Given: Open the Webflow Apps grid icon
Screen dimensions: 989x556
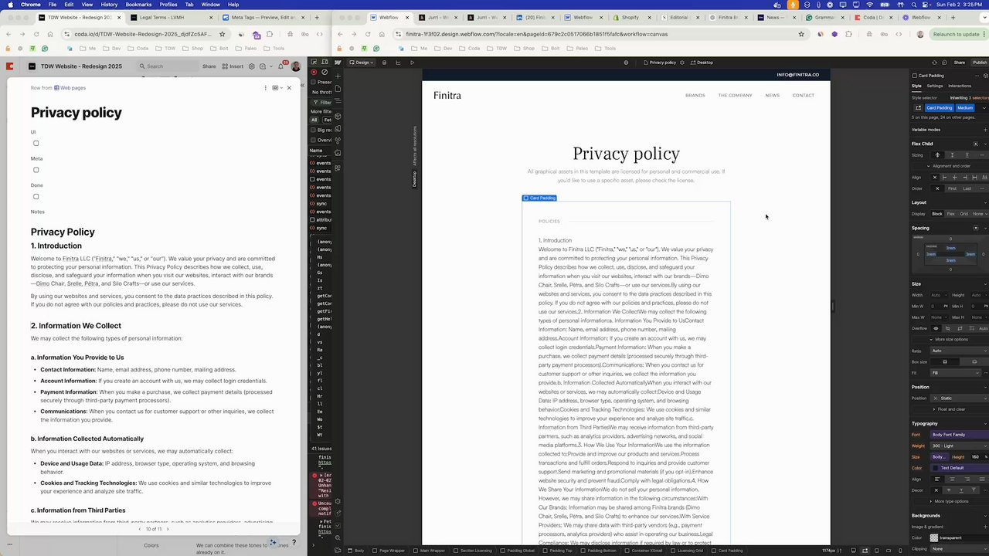Looking at the screenshot, I should [338, 166].
